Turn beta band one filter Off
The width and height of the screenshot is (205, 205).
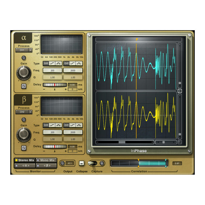pyautogui.click(x=46, y=125)
